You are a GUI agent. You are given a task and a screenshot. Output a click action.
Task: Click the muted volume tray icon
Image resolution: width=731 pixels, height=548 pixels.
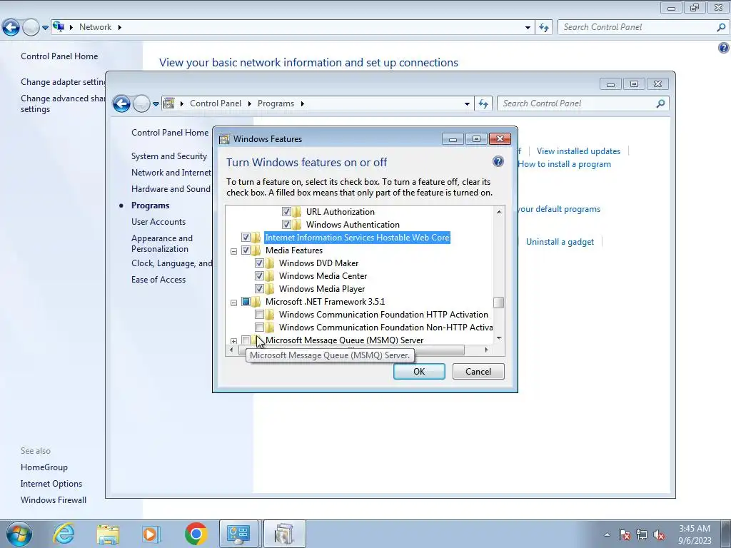tap(659, 534)
